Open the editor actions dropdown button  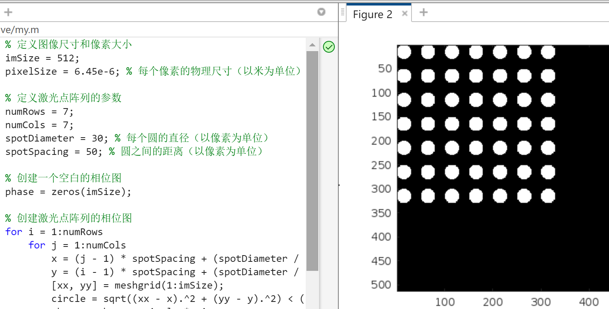[x=321, y=12]
